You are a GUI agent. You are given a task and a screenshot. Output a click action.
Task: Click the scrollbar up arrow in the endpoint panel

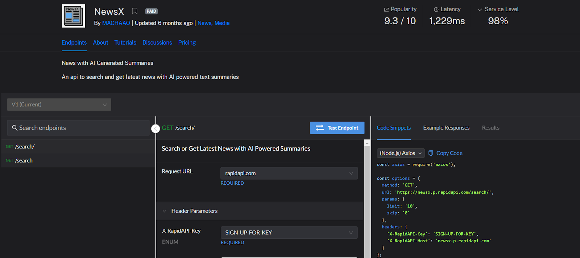367,143
